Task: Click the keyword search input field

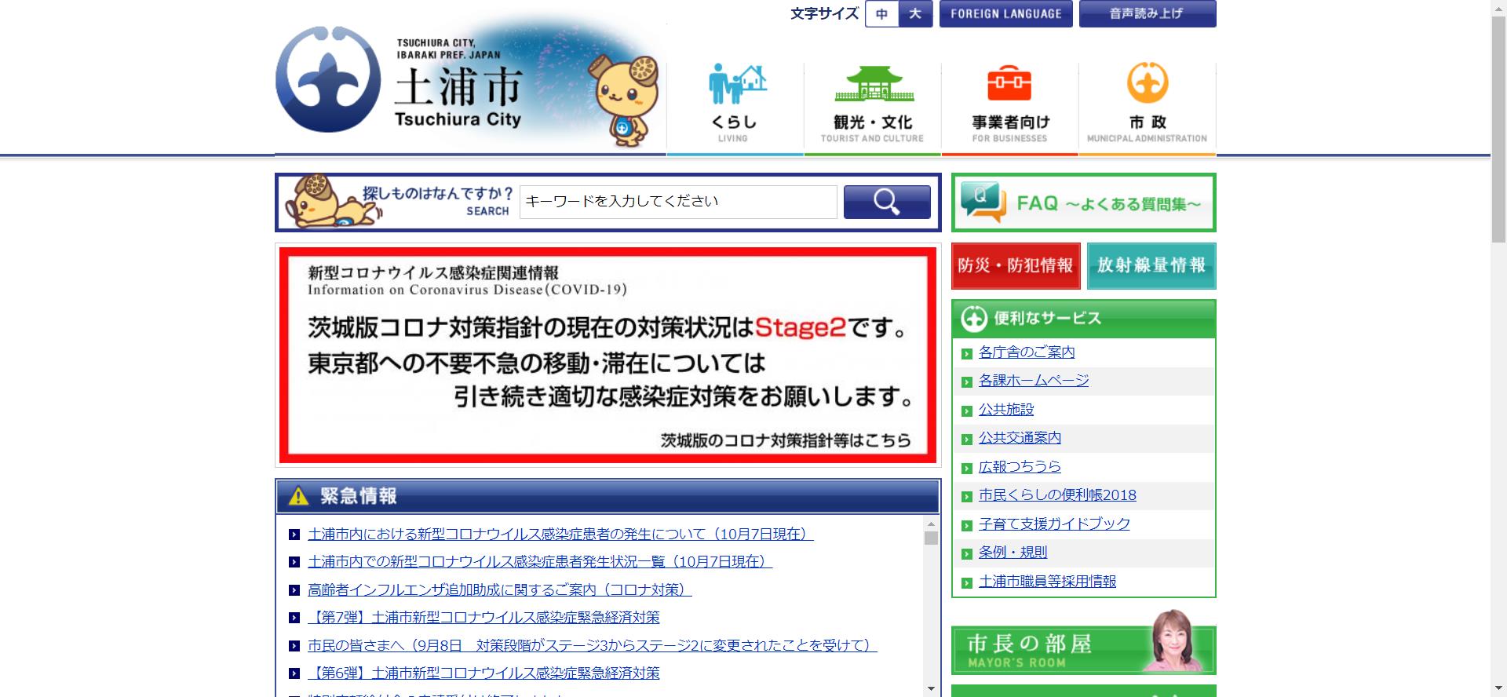Action: [x=678, y=202]
